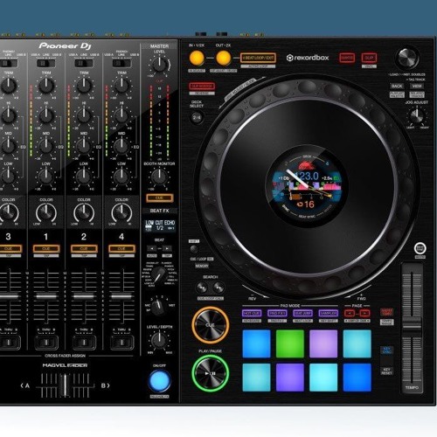
Task: Tap the bottom-right blue performance pad
Action: tap(357, 378)
